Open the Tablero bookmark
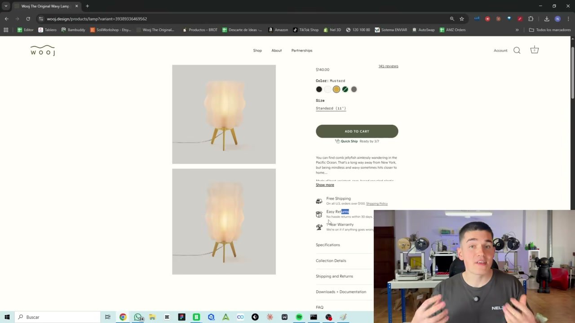Image resolution: width=575 pixels, height=323 pixels. [x=47, y=30]
